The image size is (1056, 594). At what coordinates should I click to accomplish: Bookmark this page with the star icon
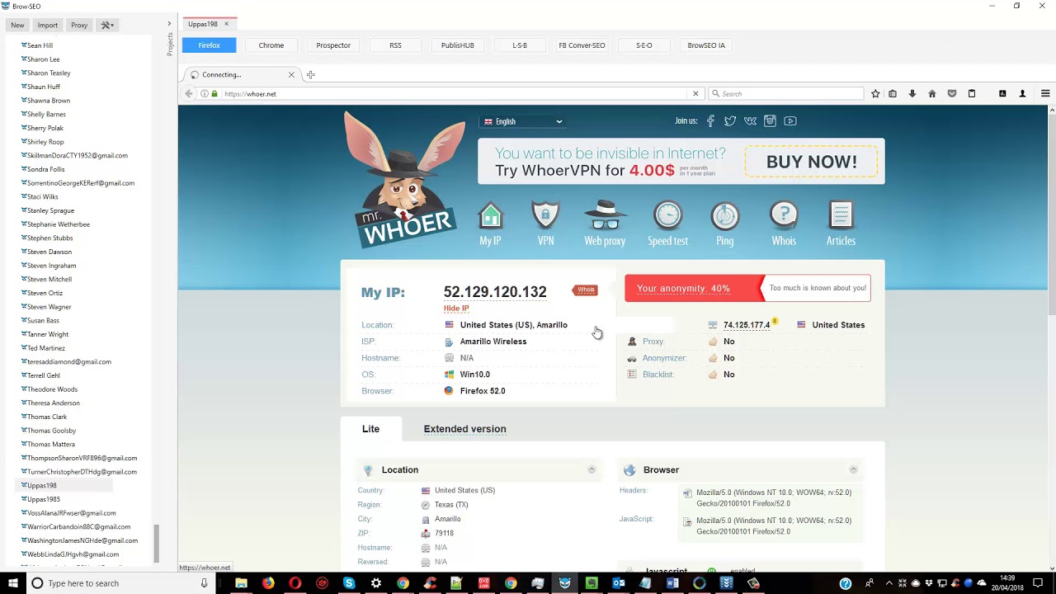(x=875, y=94)
